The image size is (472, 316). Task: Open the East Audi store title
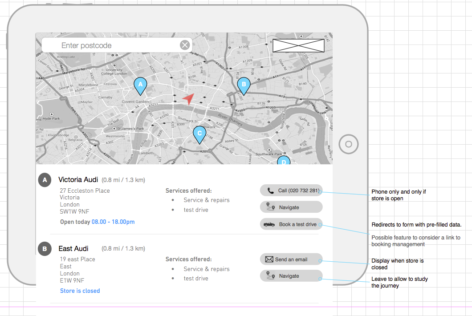pyautogui.click(x=73, y=249)
